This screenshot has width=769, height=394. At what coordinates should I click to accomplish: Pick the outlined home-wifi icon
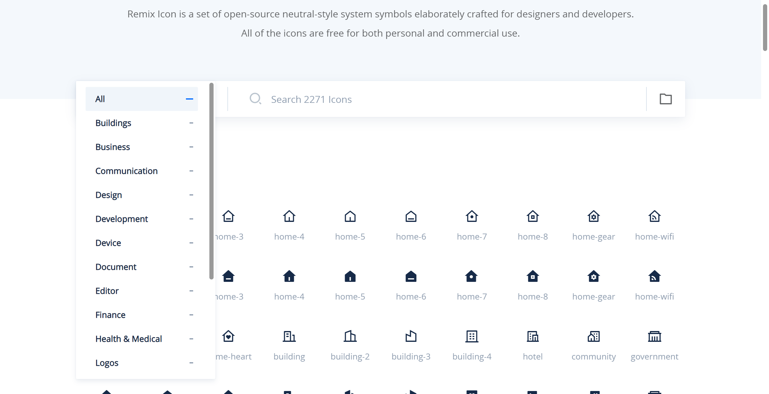(654, 216)
